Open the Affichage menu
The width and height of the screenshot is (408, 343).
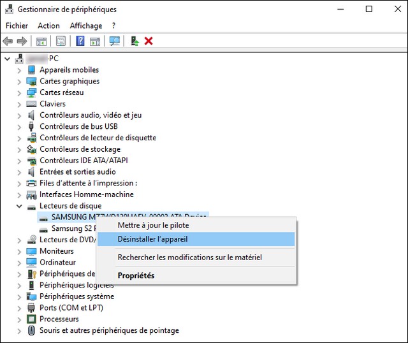[x=86, y=26]
